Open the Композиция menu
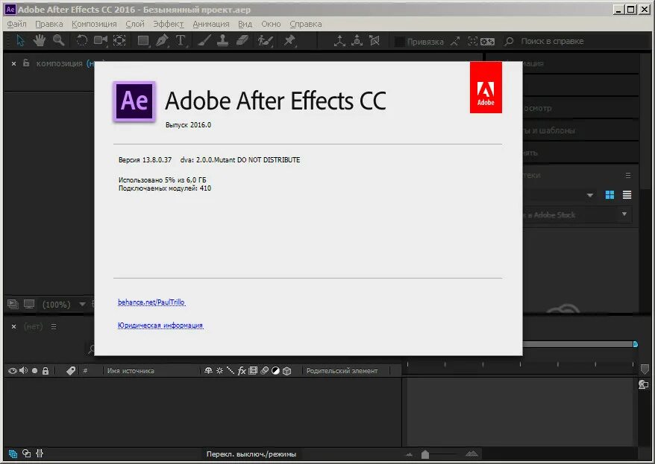 point(94,24)
